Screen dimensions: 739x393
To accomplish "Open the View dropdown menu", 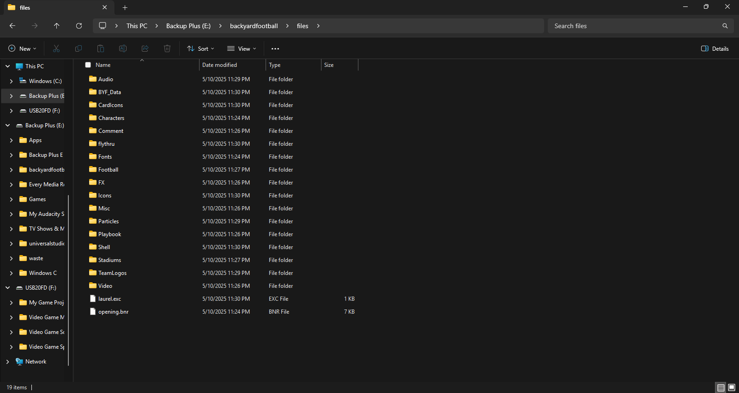I will (242, 48).
